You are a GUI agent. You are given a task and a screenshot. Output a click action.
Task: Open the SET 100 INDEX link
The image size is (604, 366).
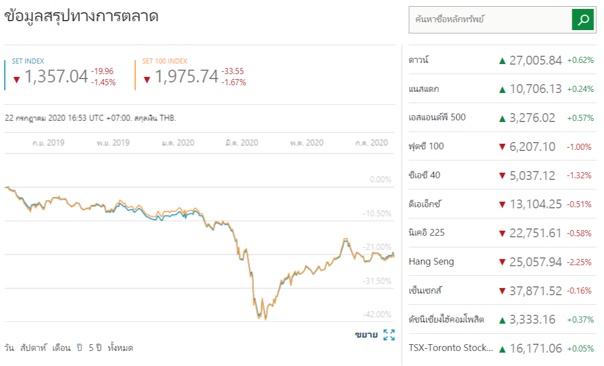[x=164, y=61]
